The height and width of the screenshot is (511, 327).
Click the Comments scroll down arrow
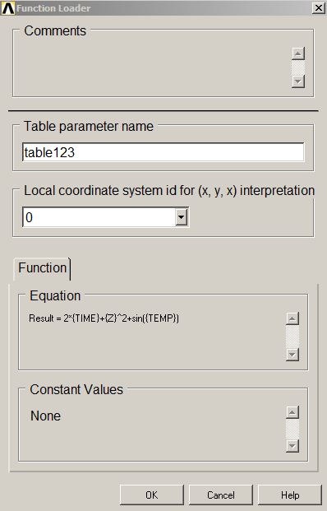click(298, 81)
